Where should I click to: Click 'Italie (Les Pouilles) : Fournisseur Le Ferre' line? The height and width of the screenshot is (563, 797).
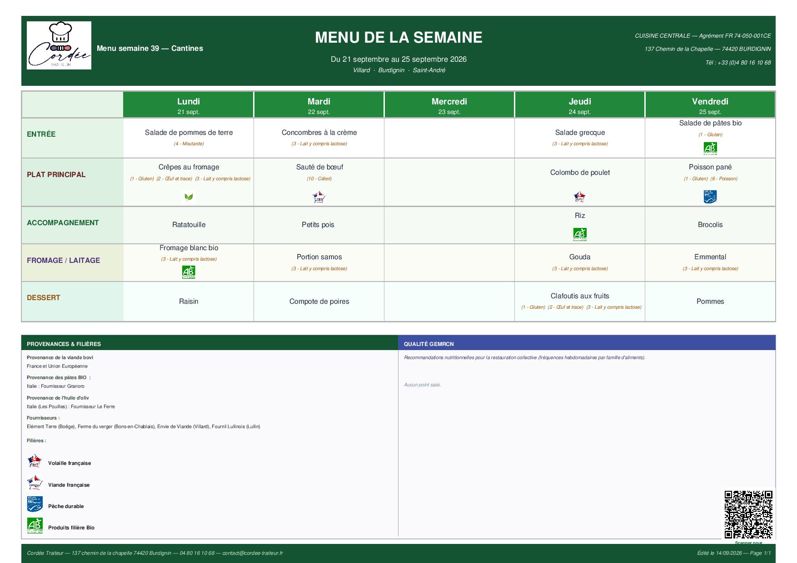pos(71,407)
